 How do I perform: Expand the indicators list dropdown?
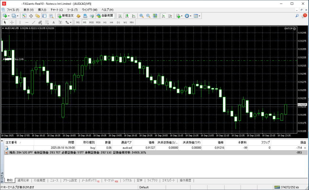click(182, 16)
